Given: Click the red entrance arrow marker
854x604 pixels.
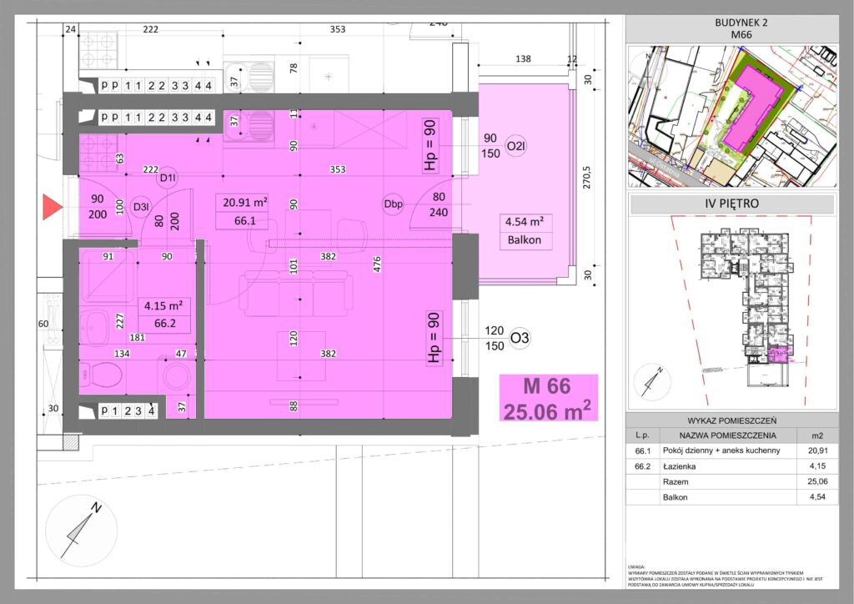Looking at the screenshot, I should [x=52, y=209].
